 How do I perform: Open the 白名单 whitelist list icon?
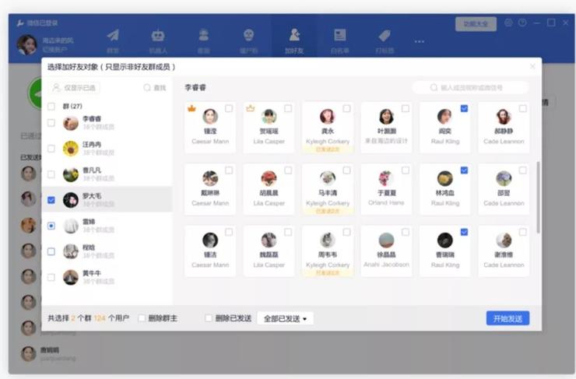point(340,35)
